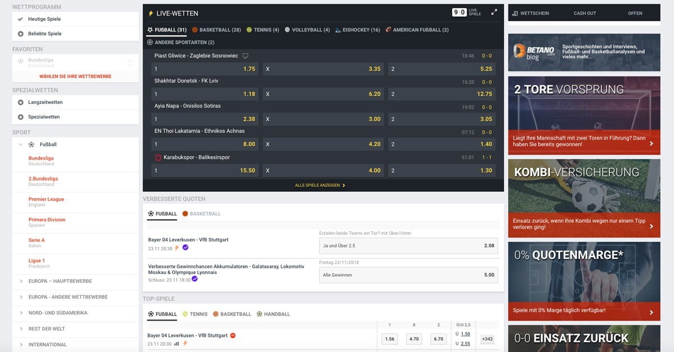Screen dimensions: 674x352
Task: Bet on draw at 6.20 for Shakhtar Donetsk
Action: pos(324,94)
